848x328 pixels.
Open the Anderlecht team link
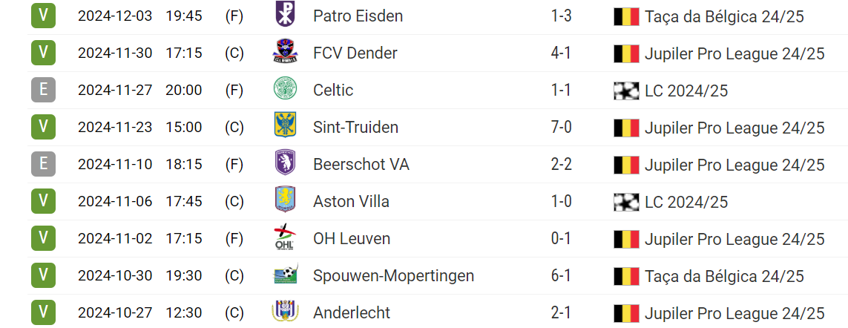pyautogui.click(x=352, y=312)
